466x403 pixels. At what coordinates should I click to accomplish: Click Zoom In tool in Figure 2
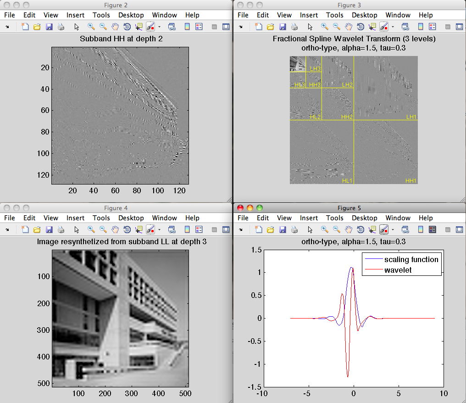pos(91,27)
